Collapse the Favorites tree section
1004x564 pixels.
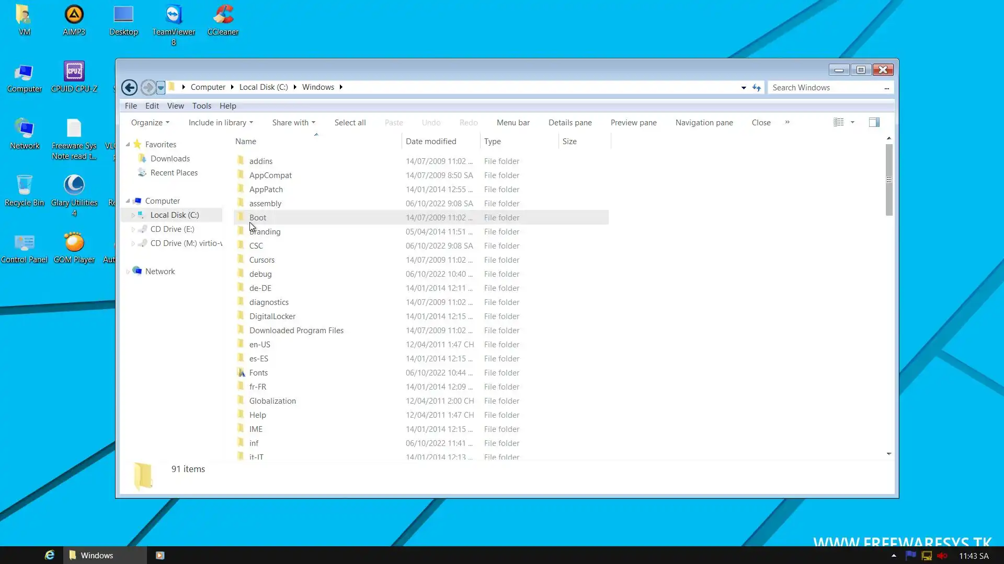click(128, 145)
